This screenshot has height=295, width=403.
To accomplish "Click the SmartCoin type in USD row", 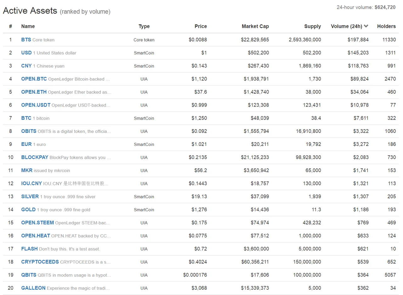I will point(144,53).
